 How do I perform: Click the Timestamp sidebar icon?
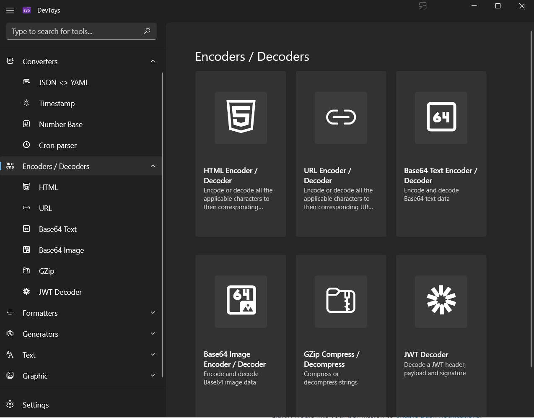[26, 103]
